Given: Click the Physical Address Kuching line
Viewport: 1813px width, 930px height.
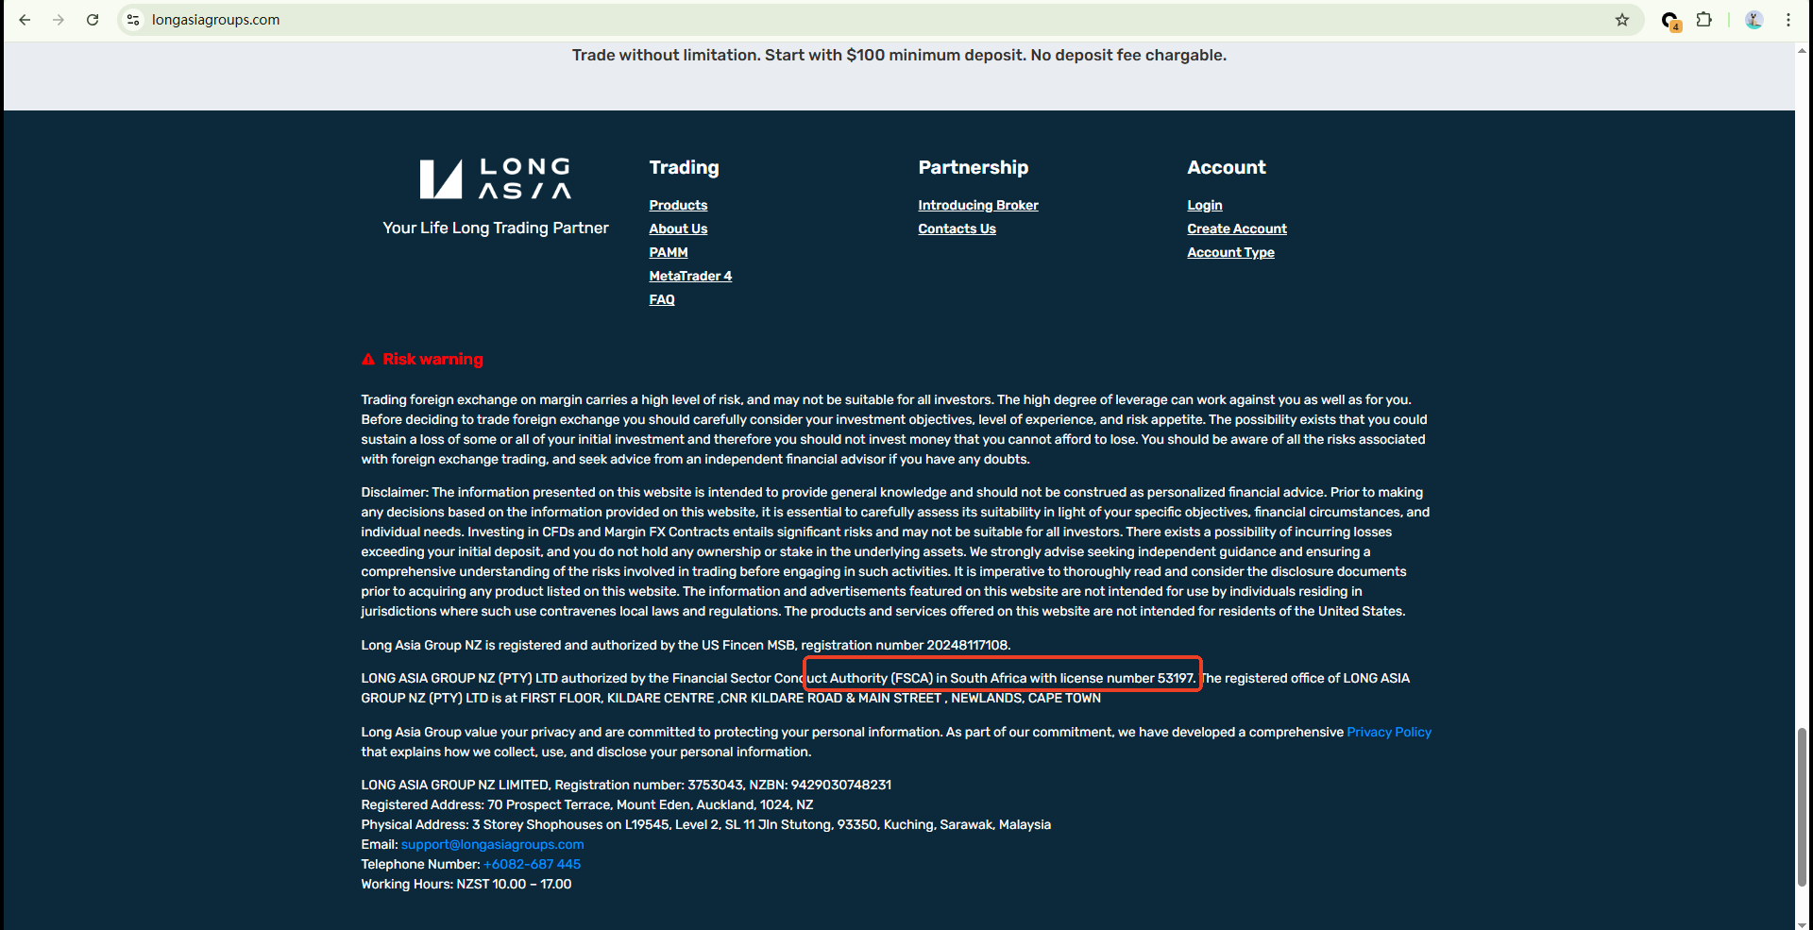Looking at the screenshot, I should [x=706, y=824].
